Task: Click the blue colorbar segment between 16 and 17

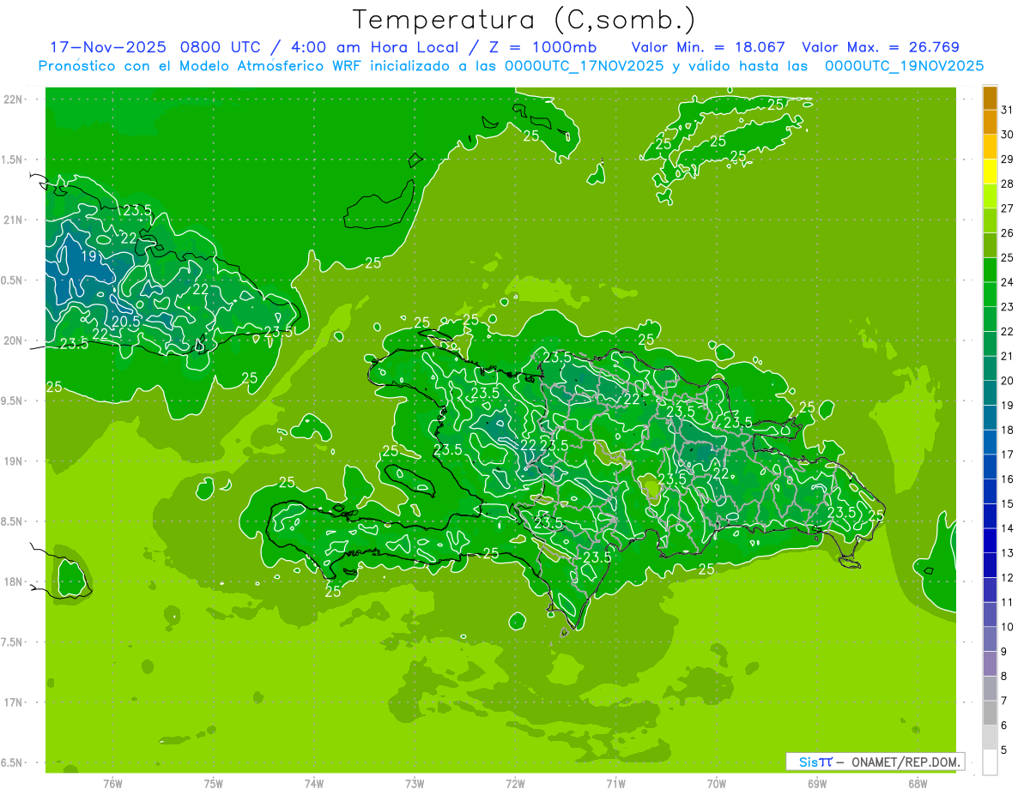Action: click(x=990, y=467)
